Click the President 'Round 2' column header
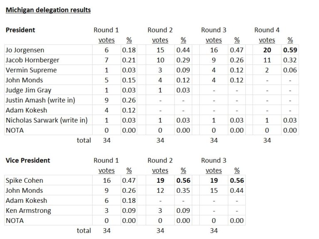319x239 pixels. coord(160,30)
